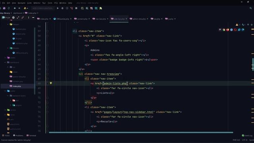Navigate back with the left arrow icon
This screenshot has height=143, width=254.
point(15,8)
